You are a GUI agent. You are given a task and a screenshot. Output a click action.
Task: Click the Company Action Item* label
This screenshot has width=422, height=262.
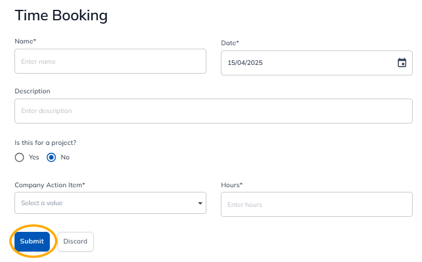(x=50, y=185)
